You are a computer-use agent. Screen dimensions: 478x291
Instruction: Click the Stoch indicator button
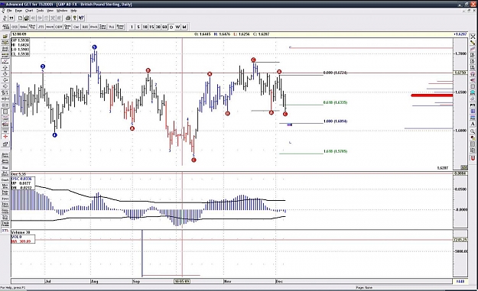coord(93,27)
